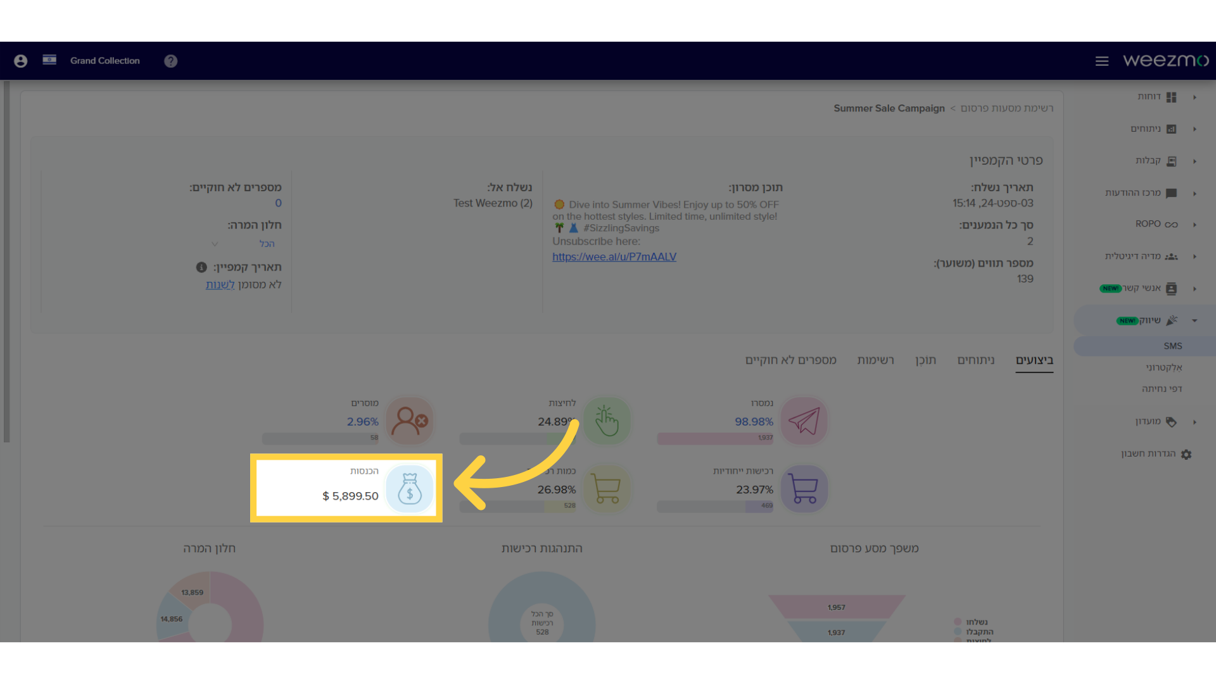Open the help question mark icon
Image resolution: width=1216 pixels, height=684 pixels.
point(170,61)
